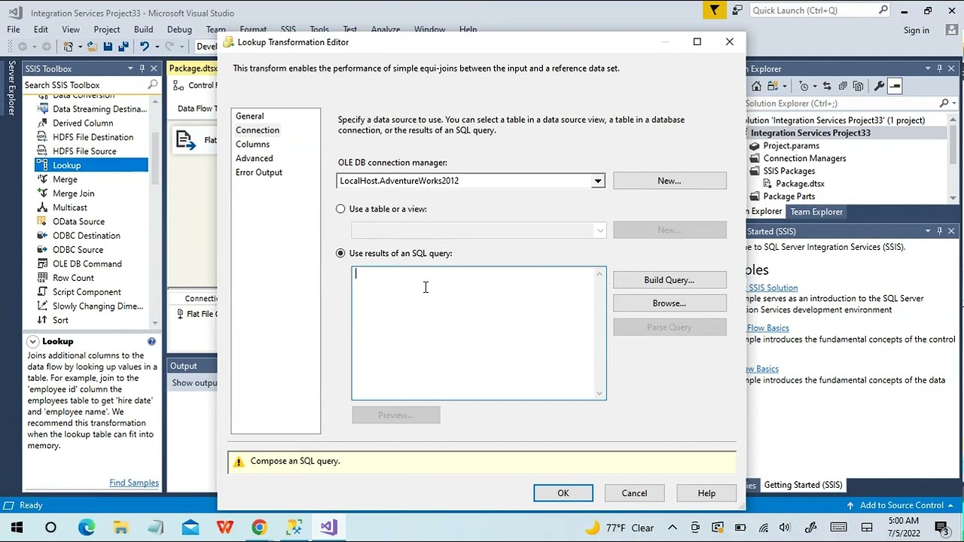Open the File menu

(x=14, y=29)
